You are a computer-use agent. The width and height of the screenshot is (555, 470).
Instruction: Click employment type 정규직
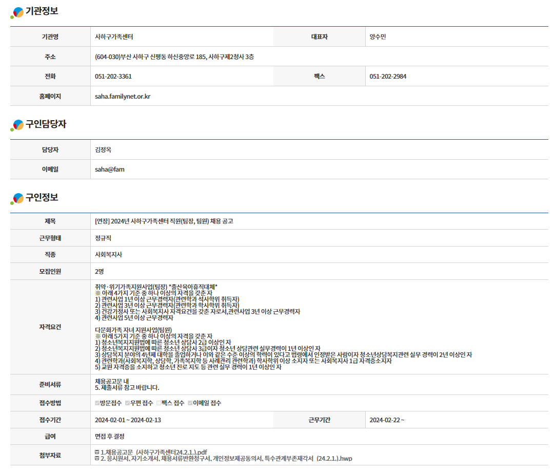(103, 238)
